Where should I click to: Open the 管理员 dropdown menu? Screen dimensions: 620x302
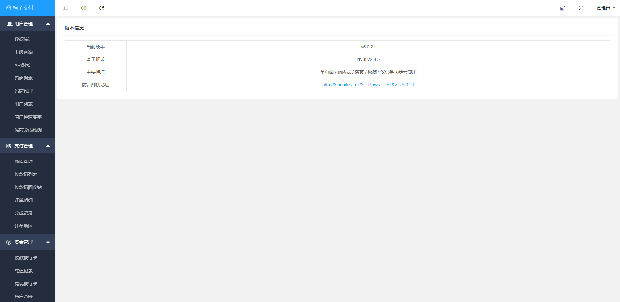point(606,8)
